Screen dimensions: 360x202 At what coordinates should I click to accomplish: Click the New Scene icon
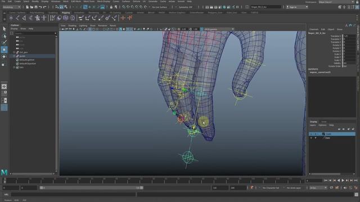point(27,7)
